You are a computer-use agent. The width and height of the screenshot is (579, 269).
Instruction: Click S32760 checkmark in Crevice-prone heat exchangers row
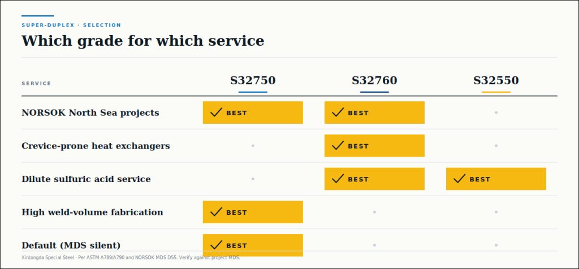click(x=338, y=145)
